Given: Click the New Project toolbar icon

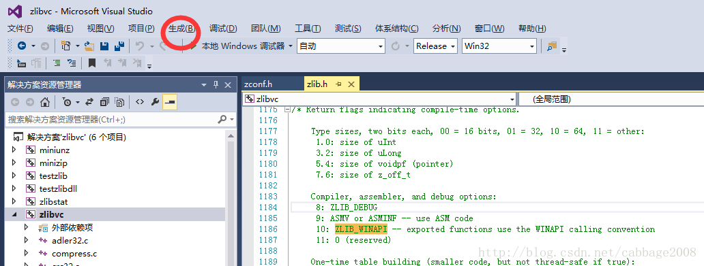Looking at the screenshot, I should [66, 46].
